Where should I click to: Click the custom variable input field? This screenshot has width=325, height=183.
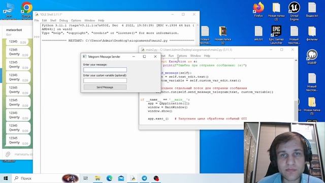point(105,80)
